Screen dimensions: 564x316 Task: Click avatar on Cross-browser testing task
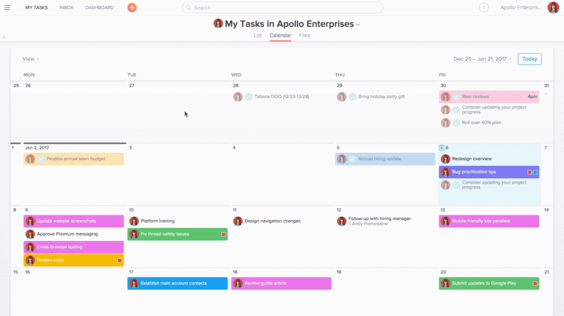(x=30, y=247)
